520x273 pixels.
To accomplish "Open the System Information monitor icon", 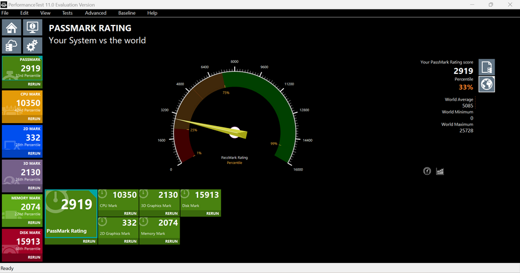I will point(33,27).
